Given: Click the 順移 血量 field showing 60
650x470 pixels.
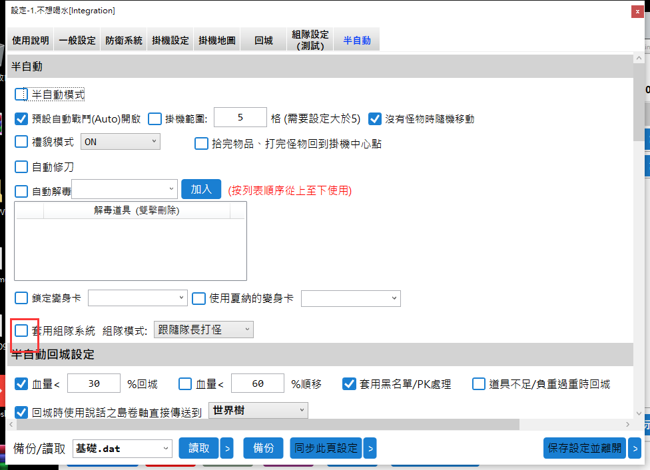Looking at the screenshot, I should 258,383.
